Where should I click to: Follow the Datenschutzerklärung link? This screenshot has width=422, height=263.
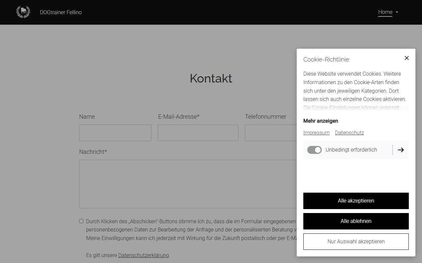pos(143,255)
